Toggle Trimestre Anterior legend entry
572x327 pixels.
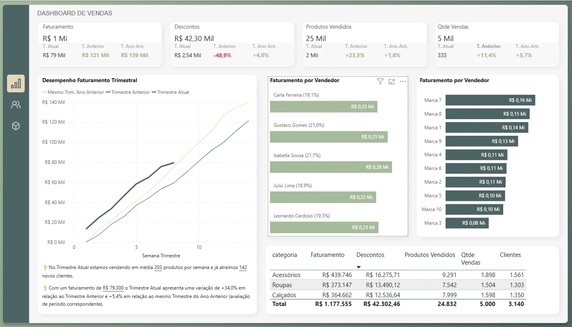tap(128, 92)
